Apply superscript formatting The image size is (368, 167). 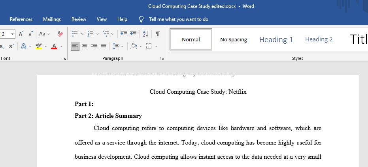(x=11, y=46)
